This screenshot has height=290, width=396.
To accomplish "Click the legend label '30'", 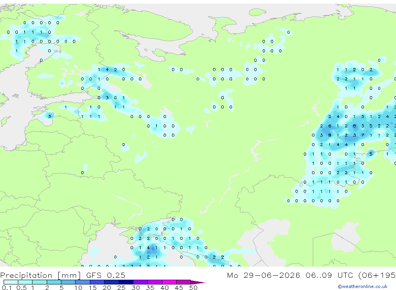I will click(135, 288).
